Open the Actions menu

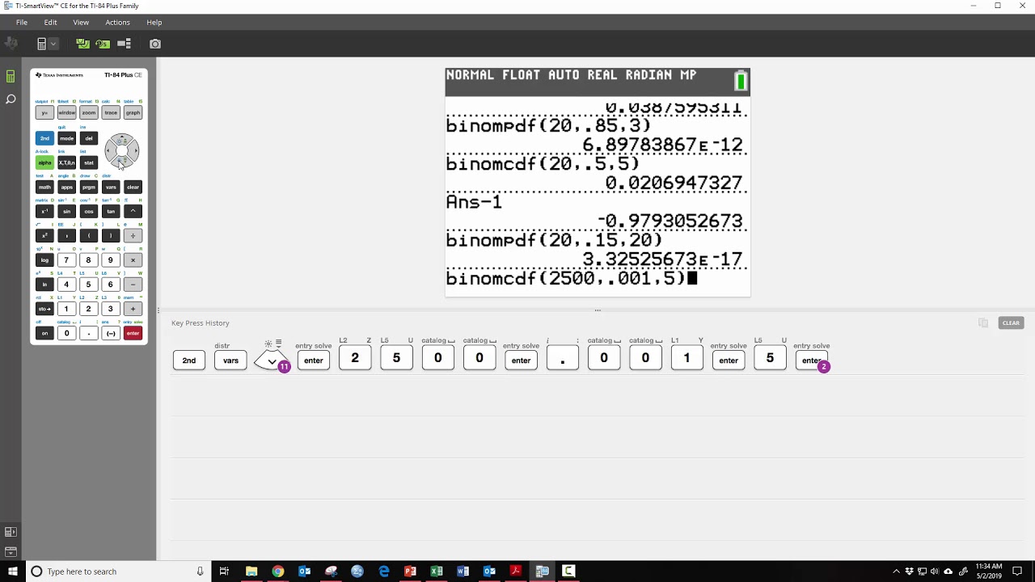click(x=117, y=22)
